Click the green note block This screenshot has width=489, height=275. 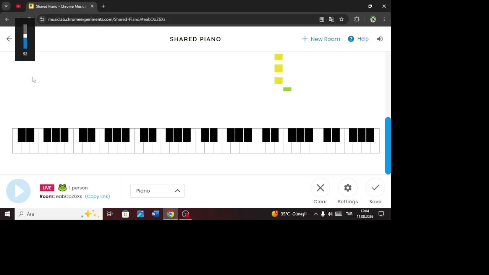click(287, 89)
